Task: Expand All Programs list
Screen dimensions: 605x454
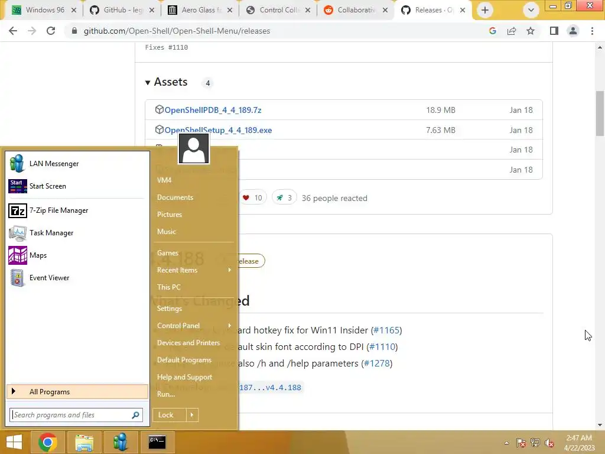Action: (x=77, y=391)
